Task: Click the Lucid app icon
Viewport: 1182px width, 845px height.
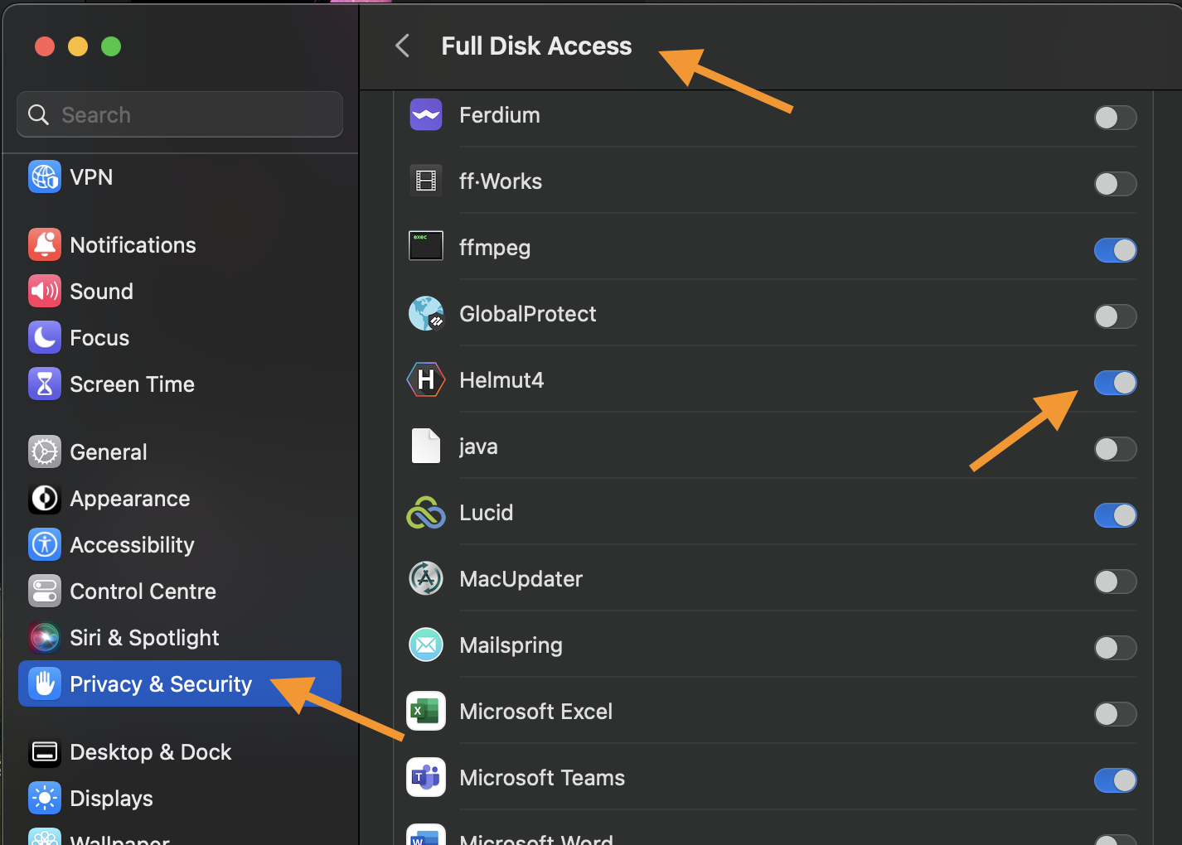Action: [426, 513]
